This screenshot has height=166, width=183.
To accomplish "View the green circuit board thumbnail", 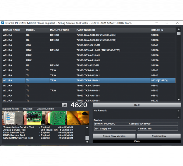I will click(56, 118).
